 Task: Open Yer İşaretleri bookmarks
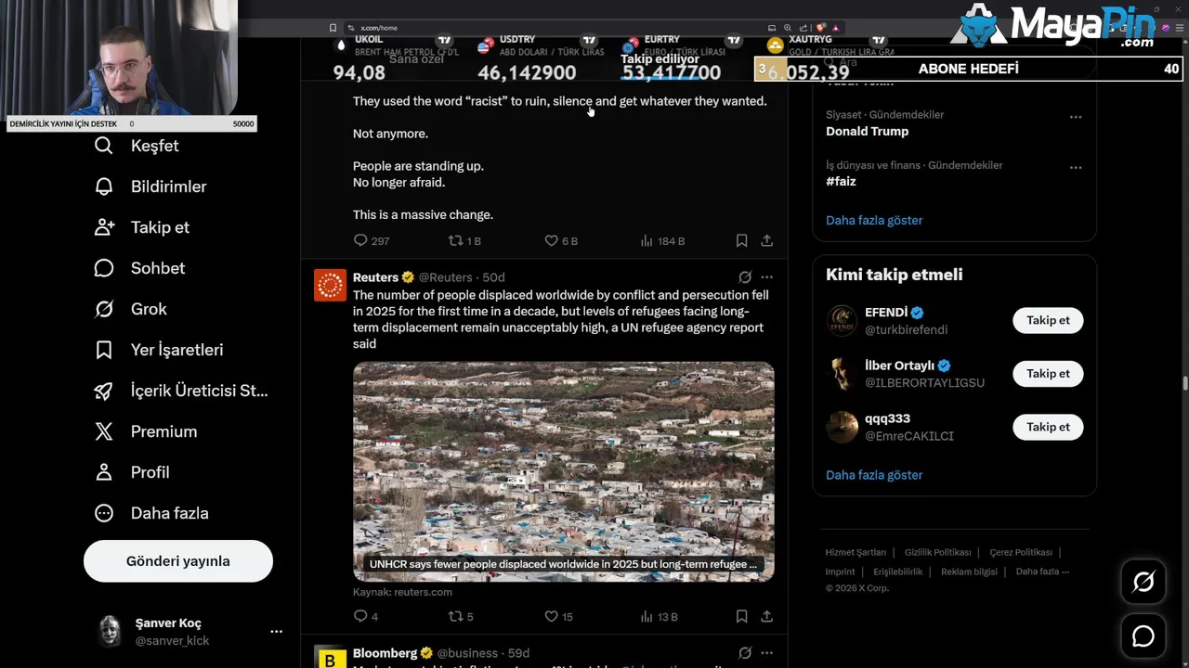(159, 350)
